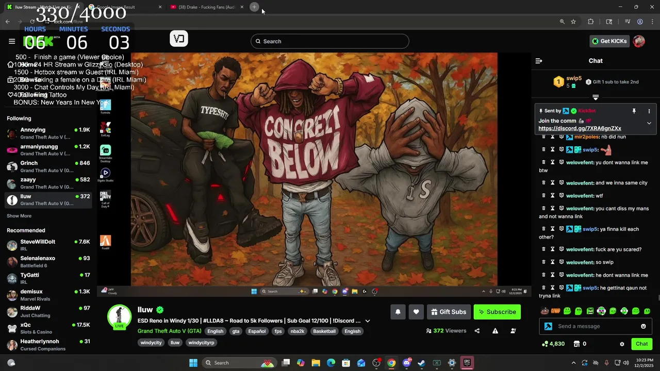Open Grinch channel in sidebar
This screenshot has width=660, height=371.
point(48,166)
